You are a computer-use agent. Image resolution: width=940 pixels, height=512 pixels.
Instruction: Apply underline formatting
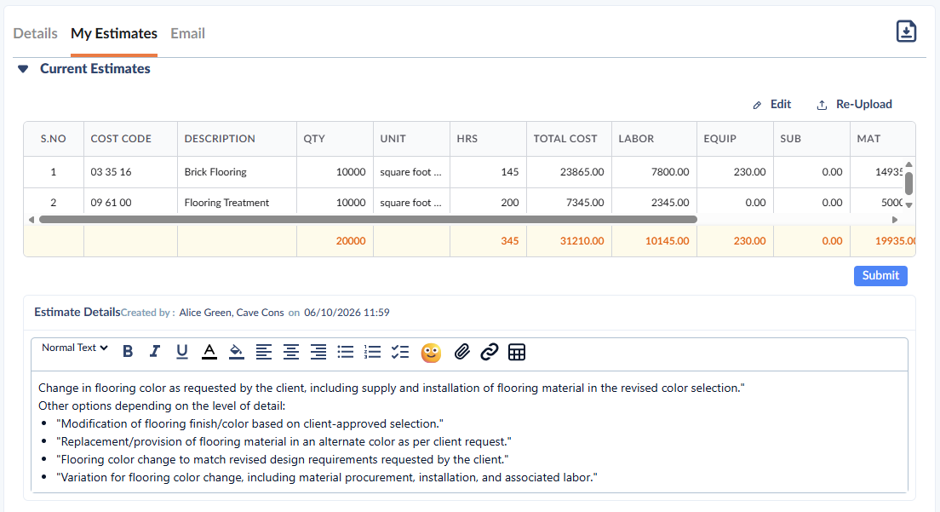coord(182,352)
